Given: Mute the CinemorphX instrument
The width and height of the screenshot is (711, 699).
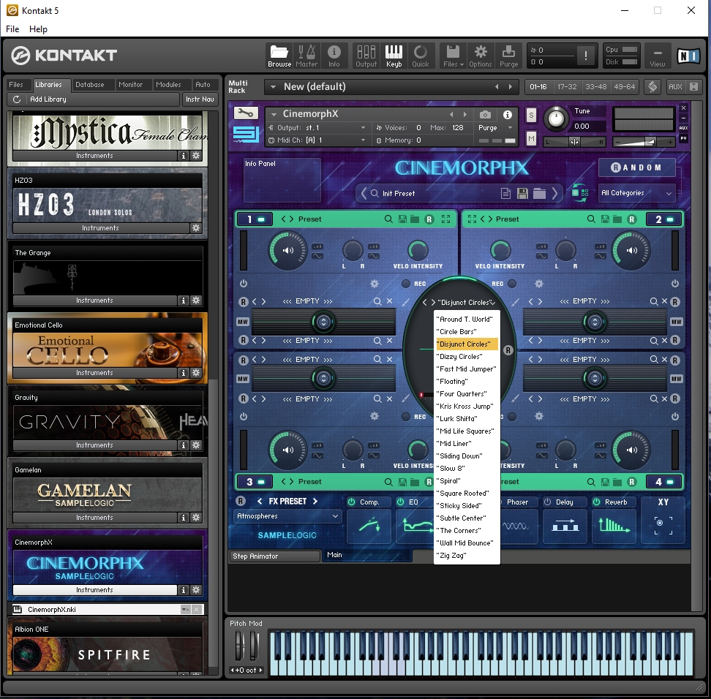Looking at the screenshot, I should pos(531,138).
